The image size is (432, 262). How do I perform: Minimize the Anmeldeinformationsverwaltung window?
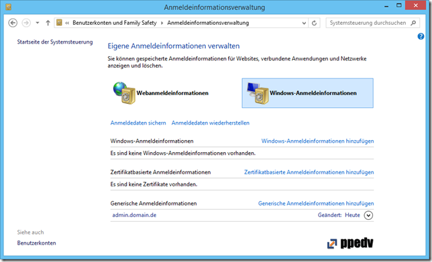(386, 6)
